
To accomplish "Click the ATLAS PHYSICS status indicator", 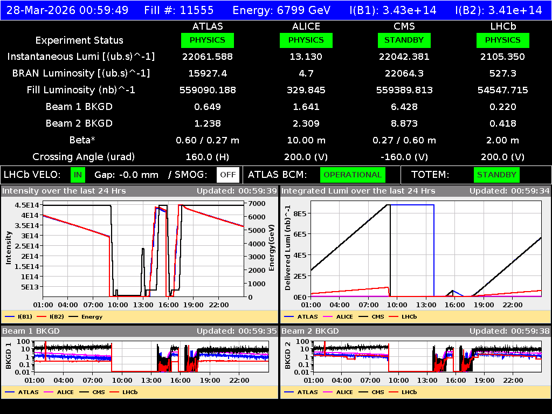I will coord(208,40).
